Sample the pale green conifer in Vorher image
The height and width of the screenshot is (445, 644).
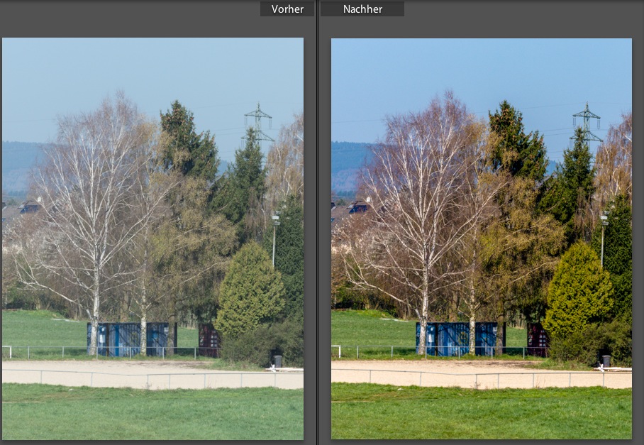(x=250, y=292)
